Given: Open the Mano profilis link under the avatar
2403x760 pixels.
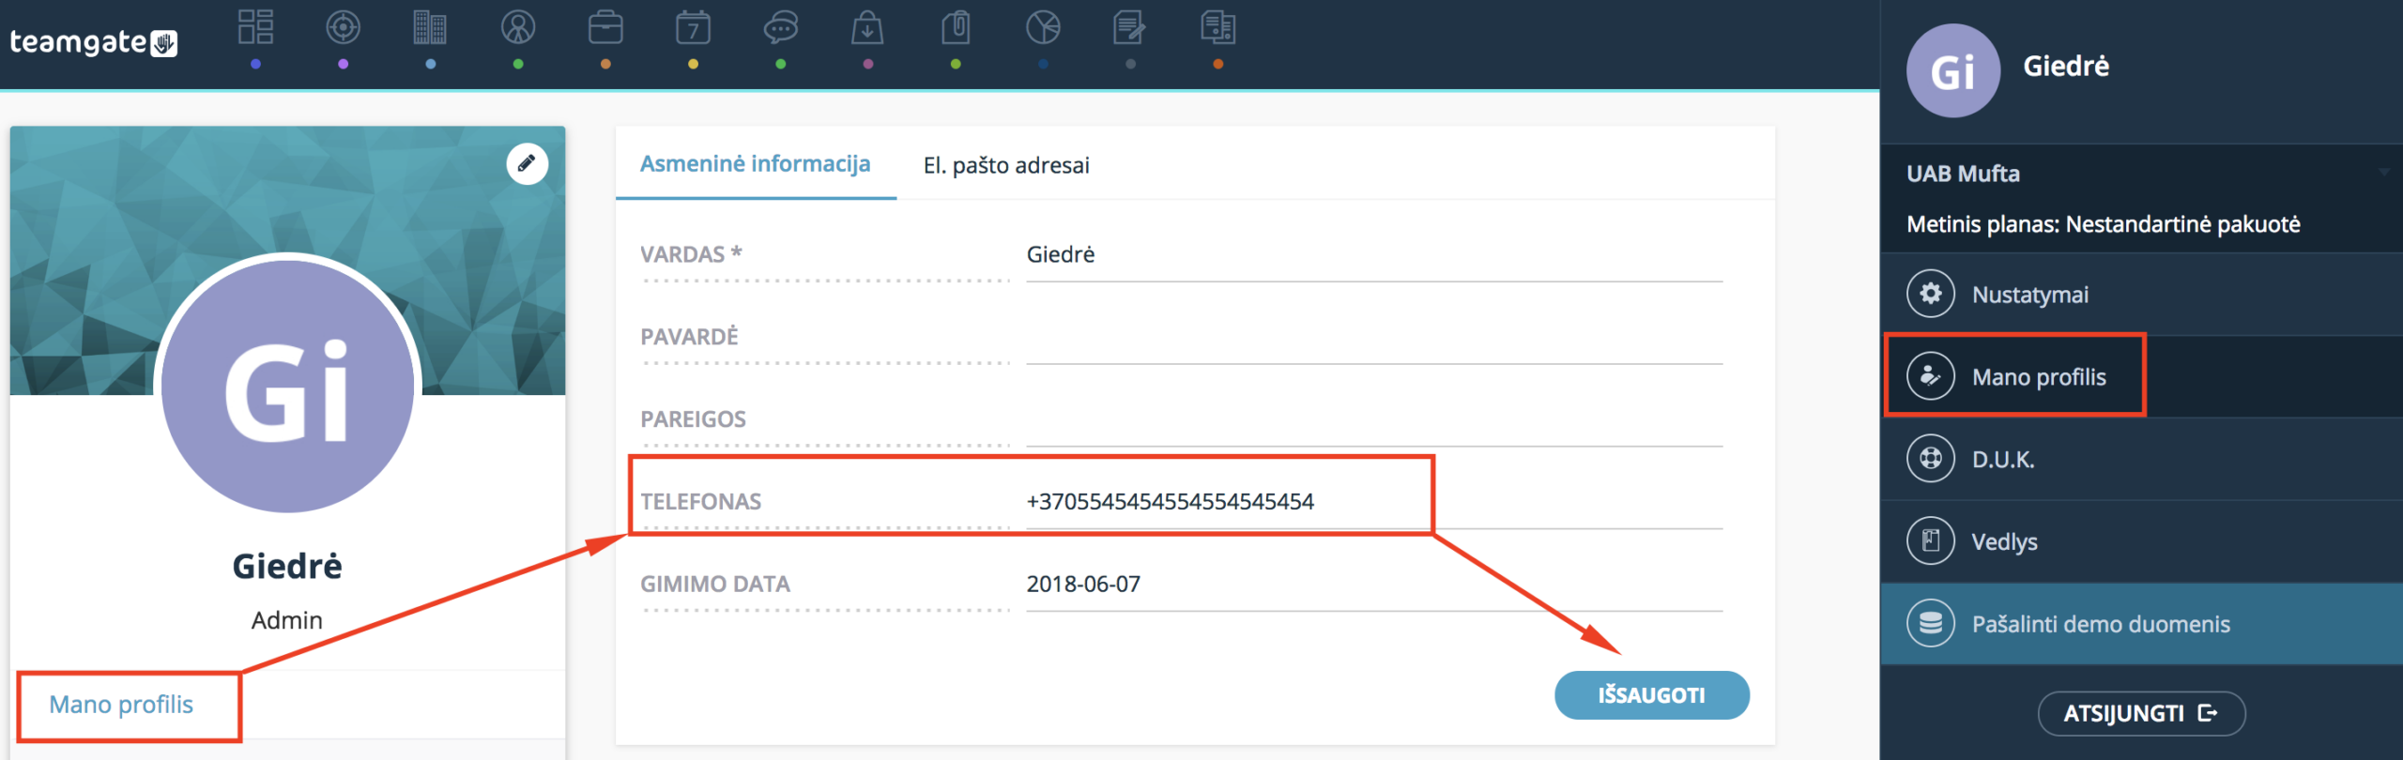Looking at the screenshot, I should click(x=121, y=704).
